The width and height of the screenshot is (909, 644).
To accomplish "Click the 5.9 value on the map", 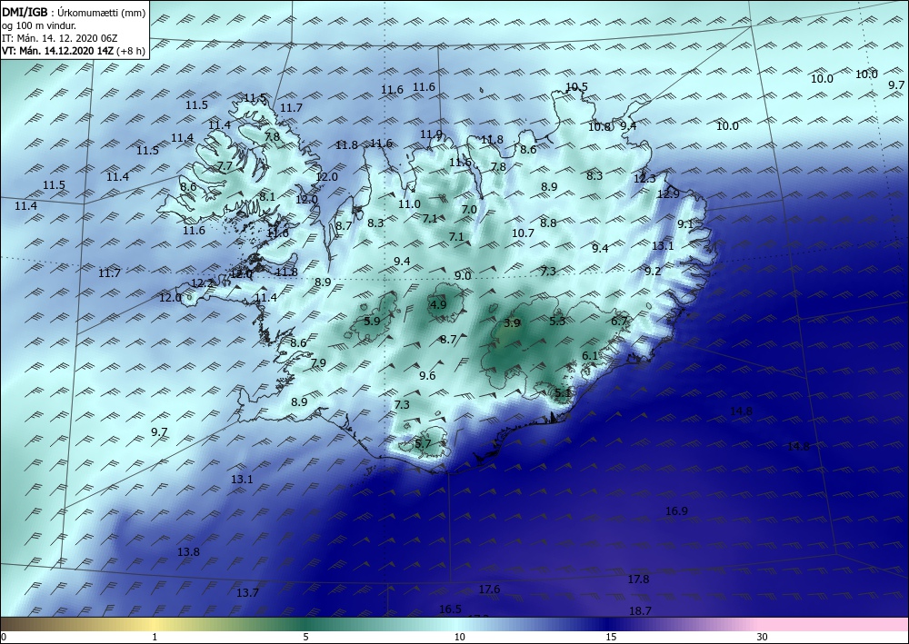I will click(x=372, y=321).
